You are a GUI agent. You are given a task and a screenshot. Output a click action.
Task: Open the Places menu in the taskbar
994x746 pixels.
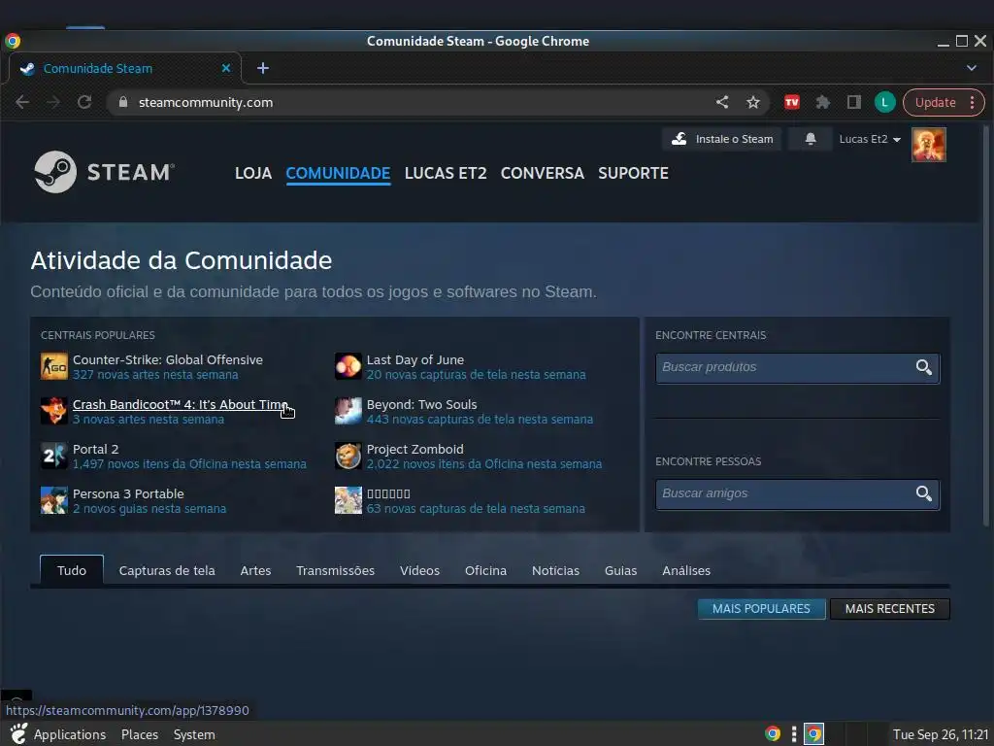click(x=140, y=734)
